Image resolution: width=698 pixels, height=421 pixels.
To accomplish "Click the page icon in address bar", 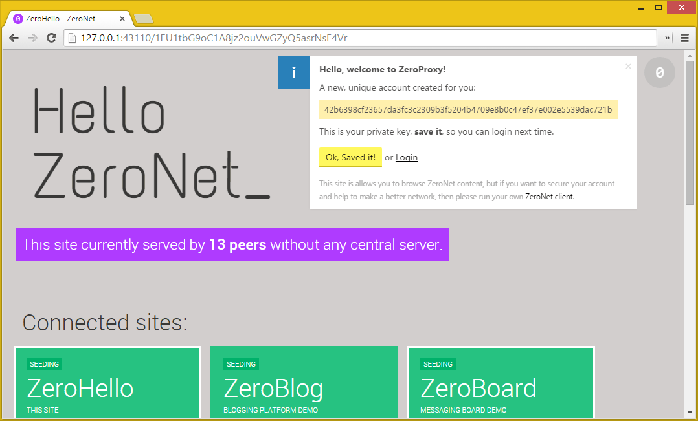I will pos(72,38).
